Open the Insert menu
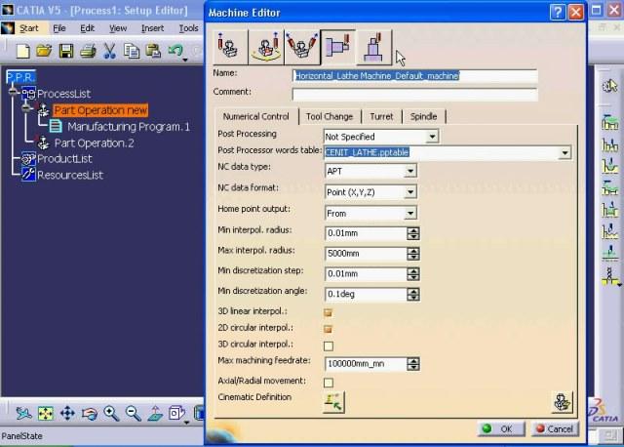This screenshot has width=624, height=447. pos(152,28)
